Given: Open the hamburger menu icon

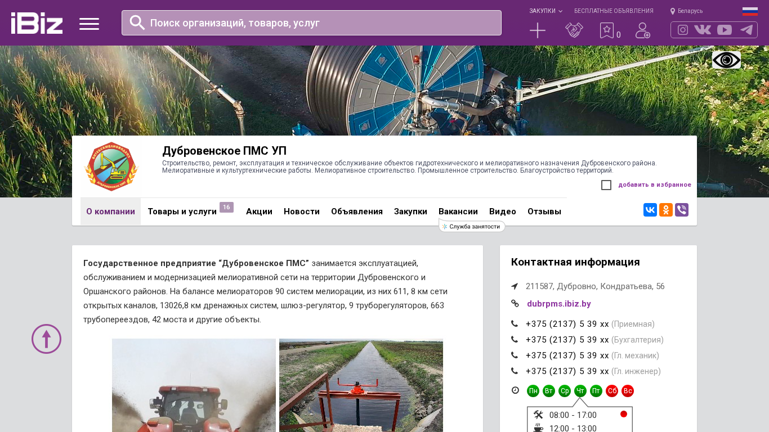Looking at the screenshot, I should (x=89, y=24).
